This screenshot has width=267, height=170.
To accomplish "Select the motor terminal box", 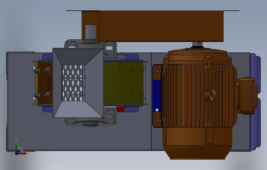I will click(x=246, y=96).
